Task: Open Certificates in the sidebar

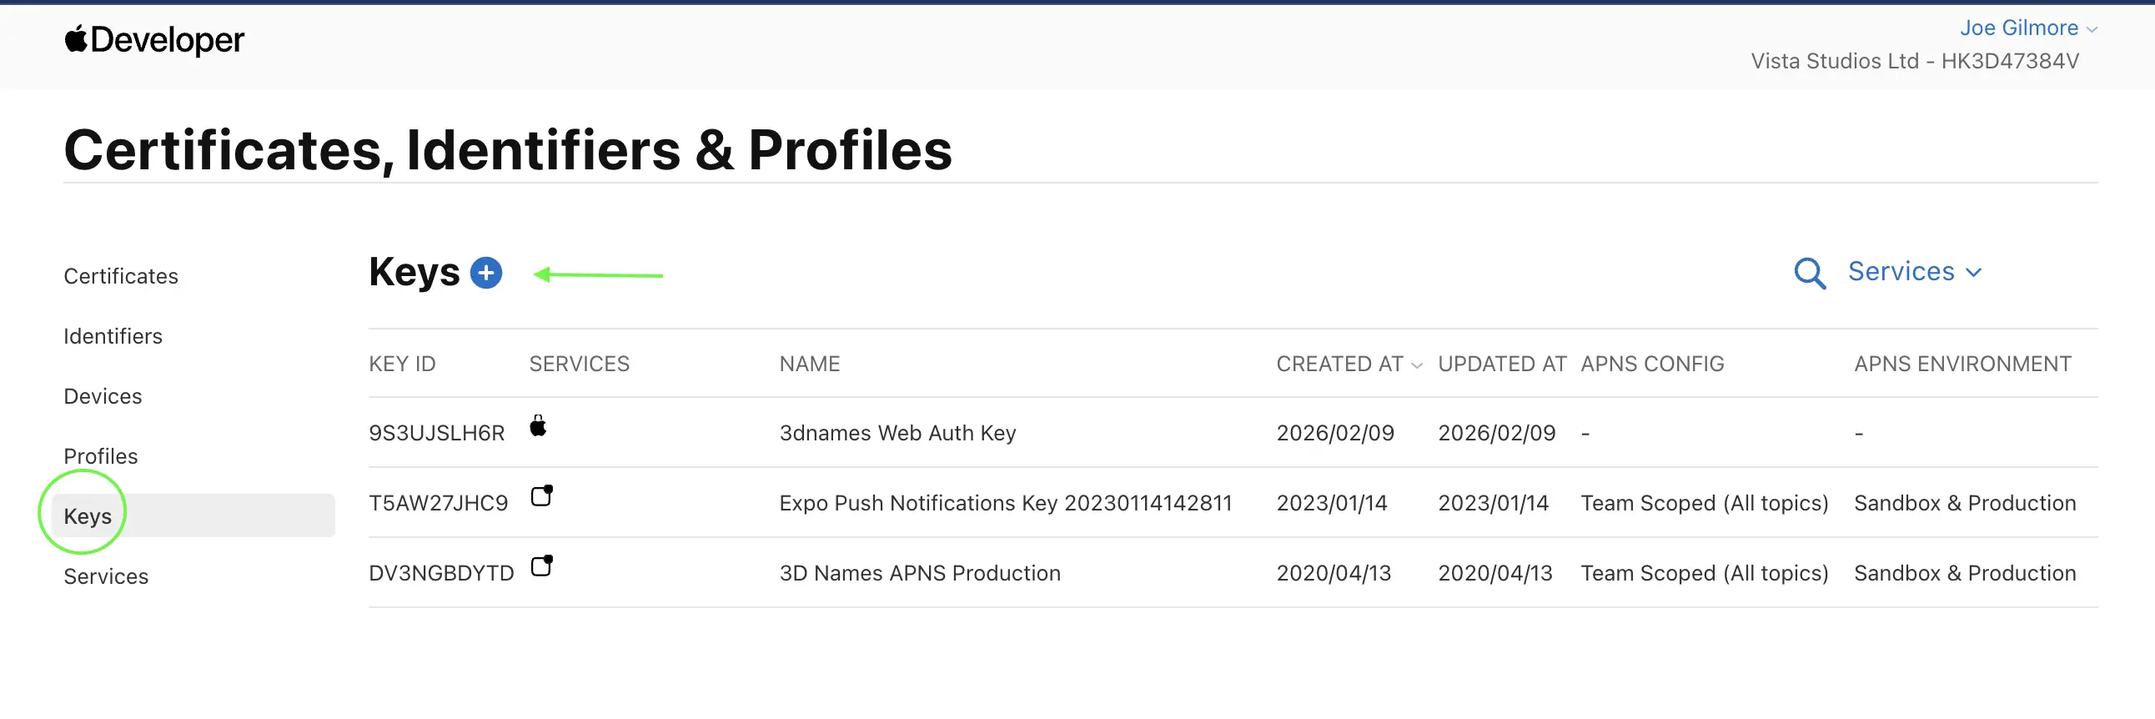Action: [120, 276]
